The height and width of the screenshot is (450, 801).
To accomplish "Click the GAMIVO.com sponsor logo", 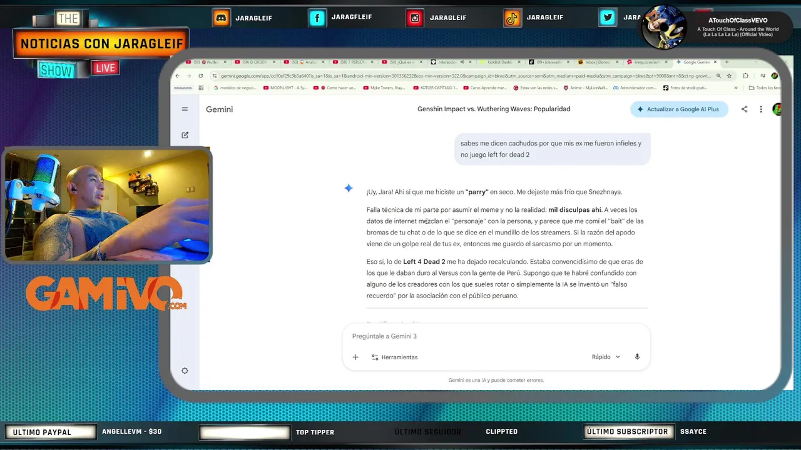I will (x=105, y=293).
